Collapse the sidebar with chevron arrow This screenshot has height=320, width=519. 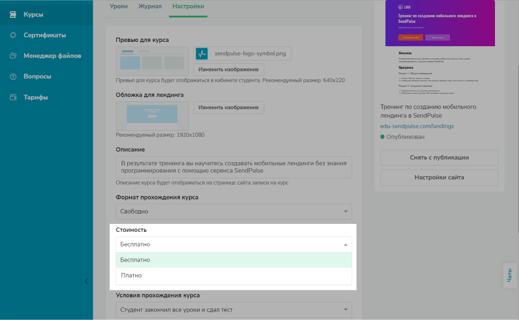click(x=86, y=281)
